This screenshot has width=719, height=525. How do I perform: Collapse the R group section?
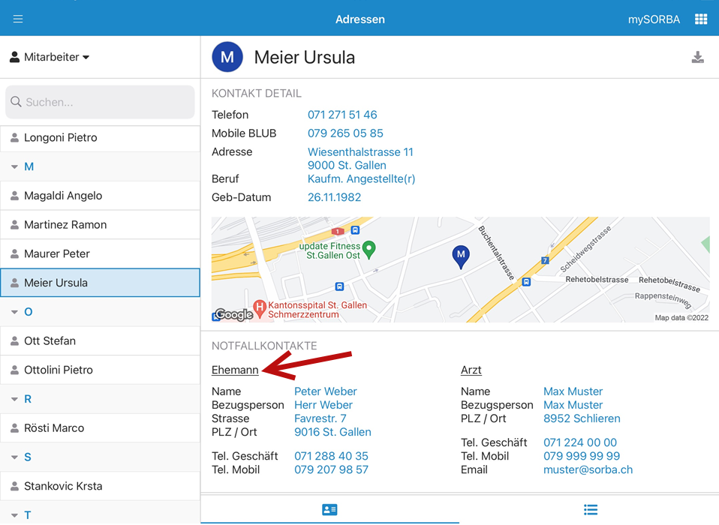(x=15, y=399)
